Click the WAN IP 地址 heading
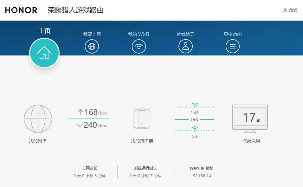 [201, 168]
